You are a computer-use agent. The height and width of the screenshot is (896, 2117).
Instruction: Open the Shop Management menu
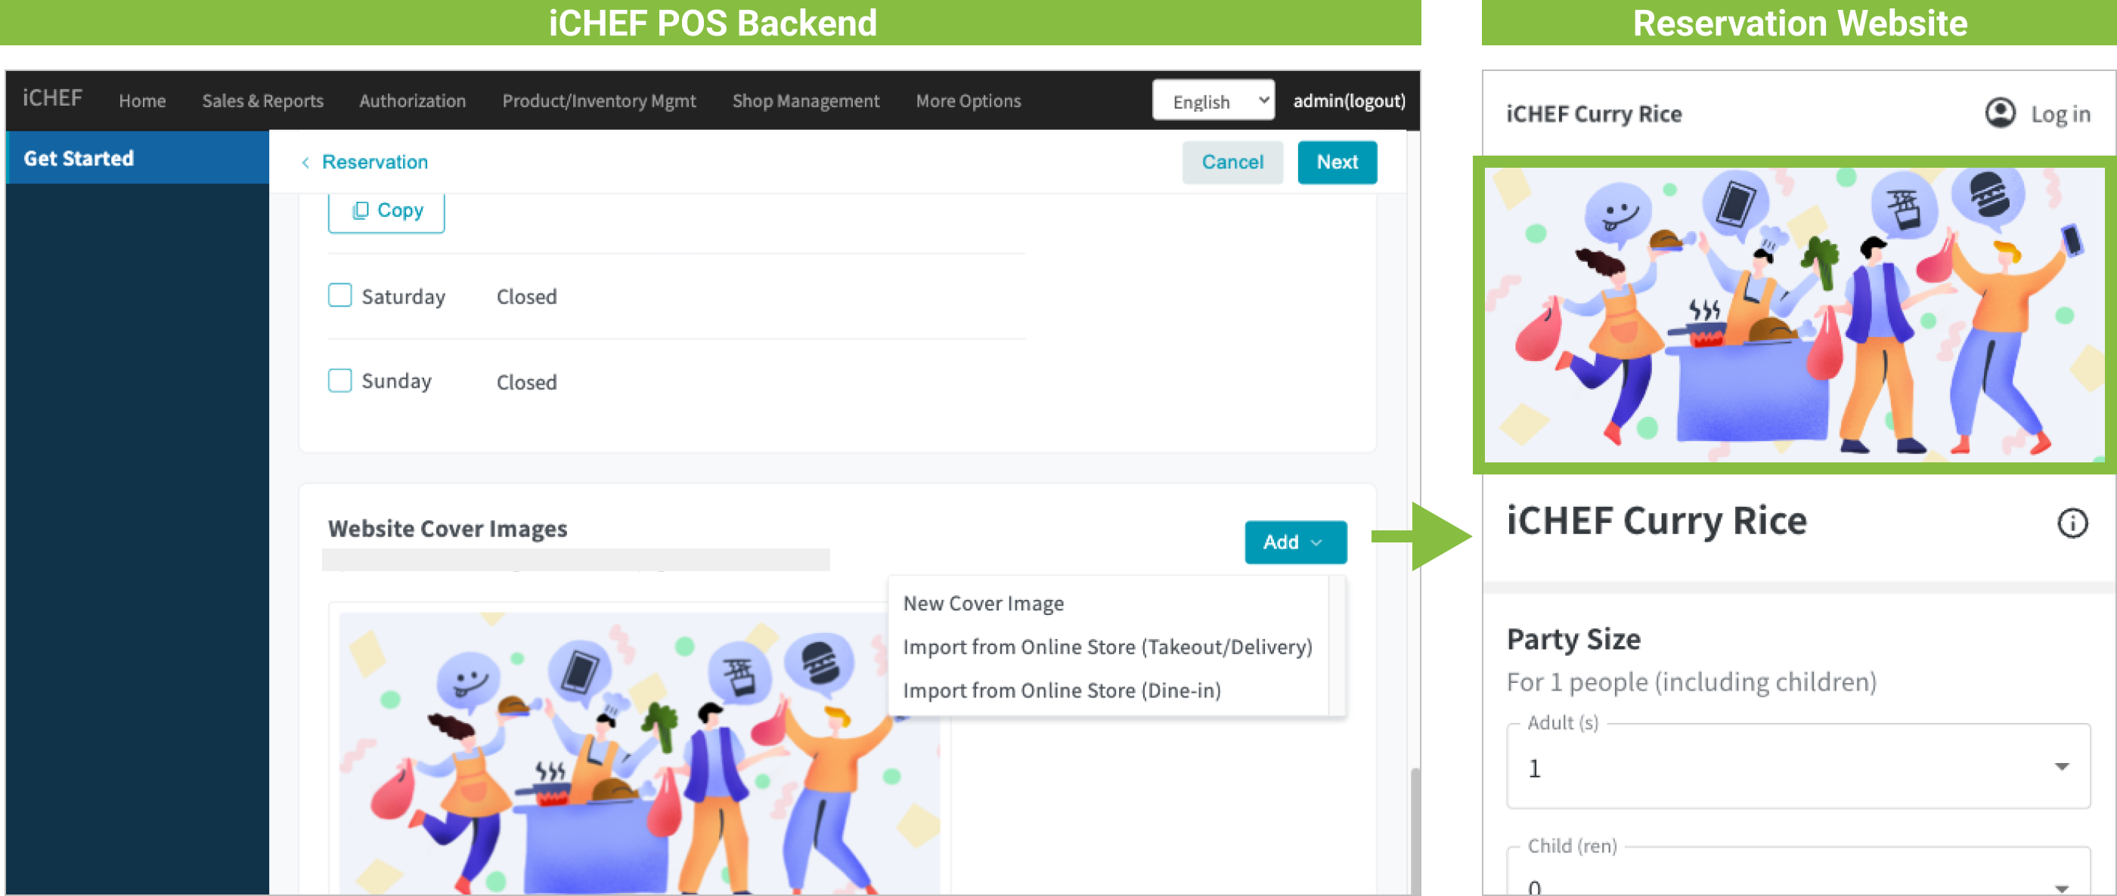coord(804,101)
